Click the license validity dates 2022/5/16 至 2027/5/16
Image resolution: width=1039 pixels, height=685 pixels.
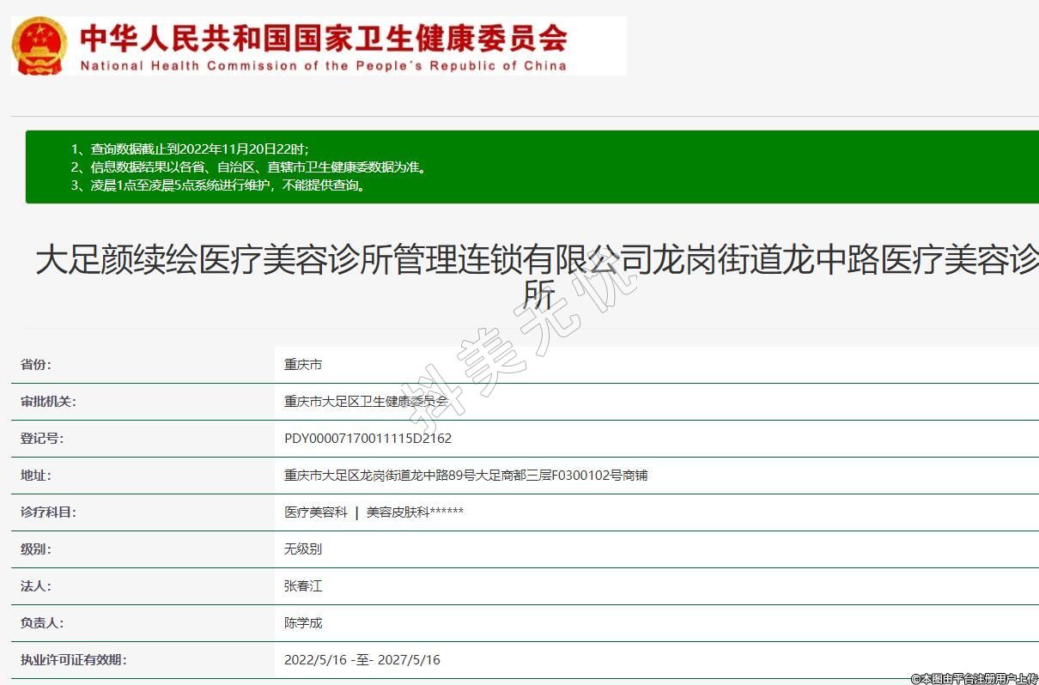point(362,660)
